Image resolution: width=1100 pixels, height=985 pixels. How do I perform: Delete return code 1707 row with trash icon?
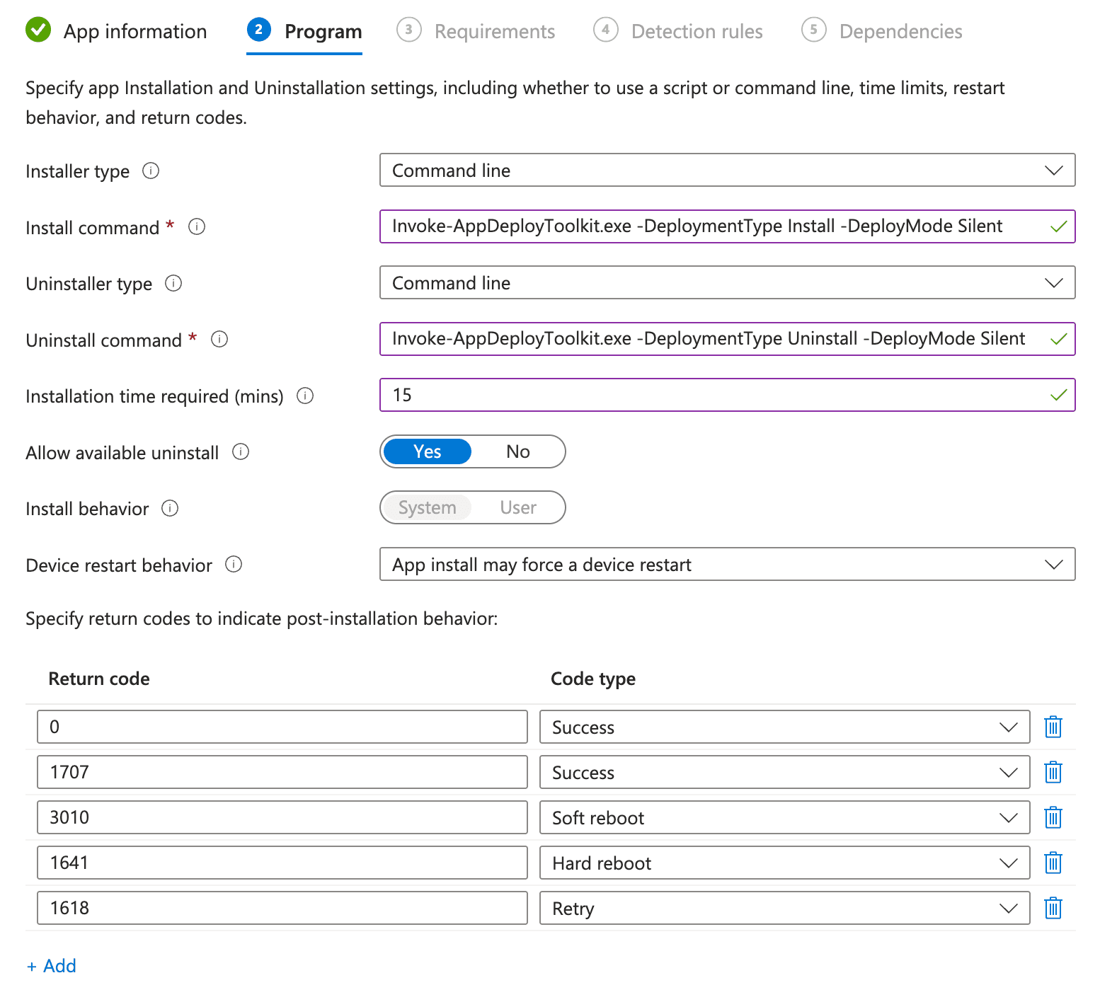tap(1053, 772)
